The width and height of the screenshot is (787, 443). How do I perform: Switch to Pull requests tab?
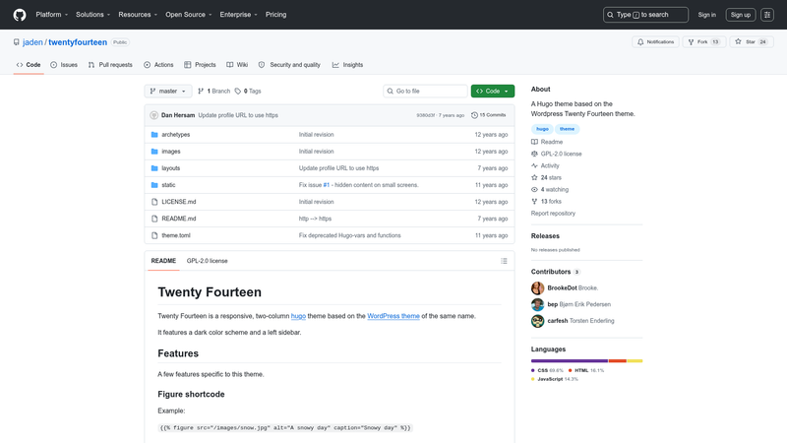[110, 65]
